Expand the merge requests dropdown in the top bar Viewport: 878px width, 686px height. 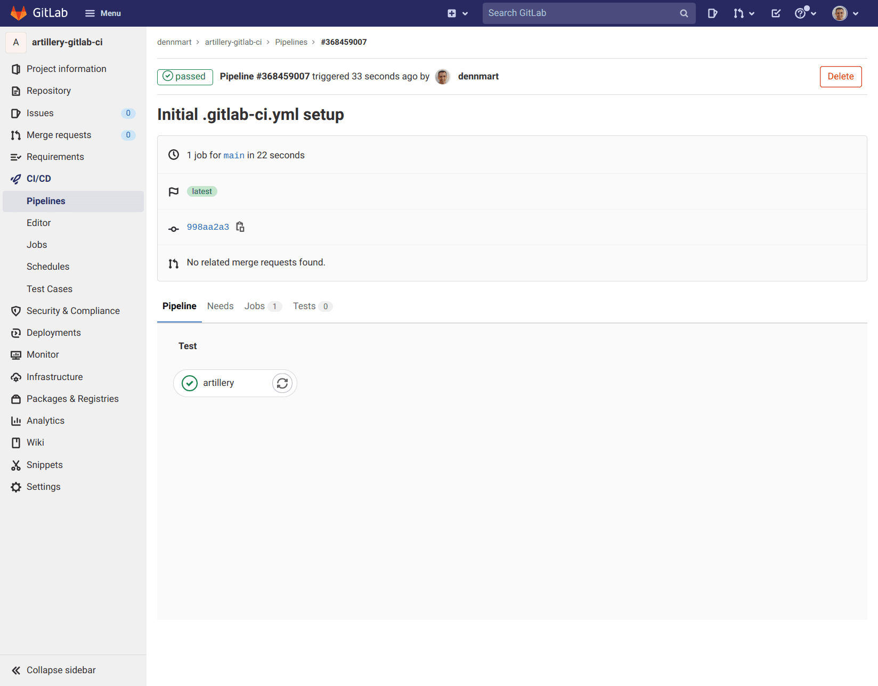click(744, 13)
